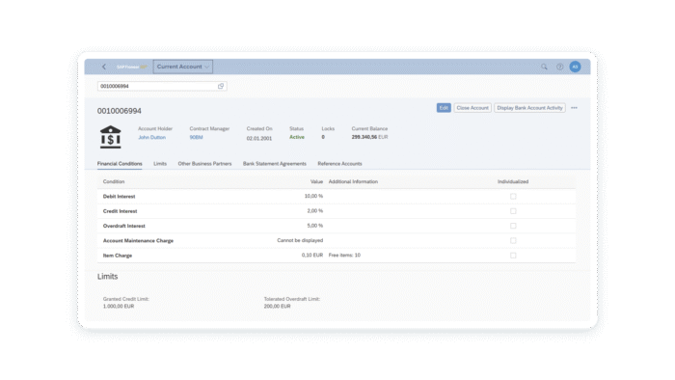Click the 1.000,00 EUR granted credit limit
675x380 pixels.
[119, 306]
